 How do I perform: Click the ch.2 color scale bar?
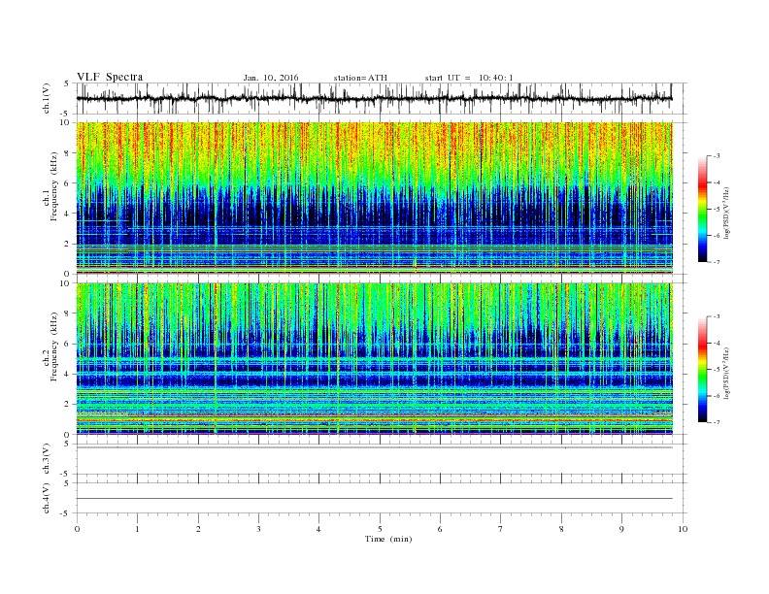pos(703,369)
